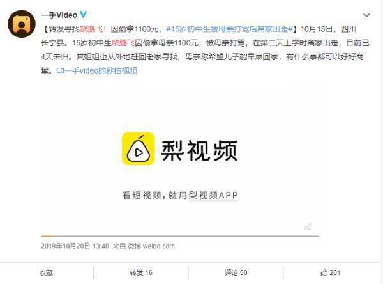Click 收藏 to favorite the post
Screen dimensions: 383x284
click(47, 272)
